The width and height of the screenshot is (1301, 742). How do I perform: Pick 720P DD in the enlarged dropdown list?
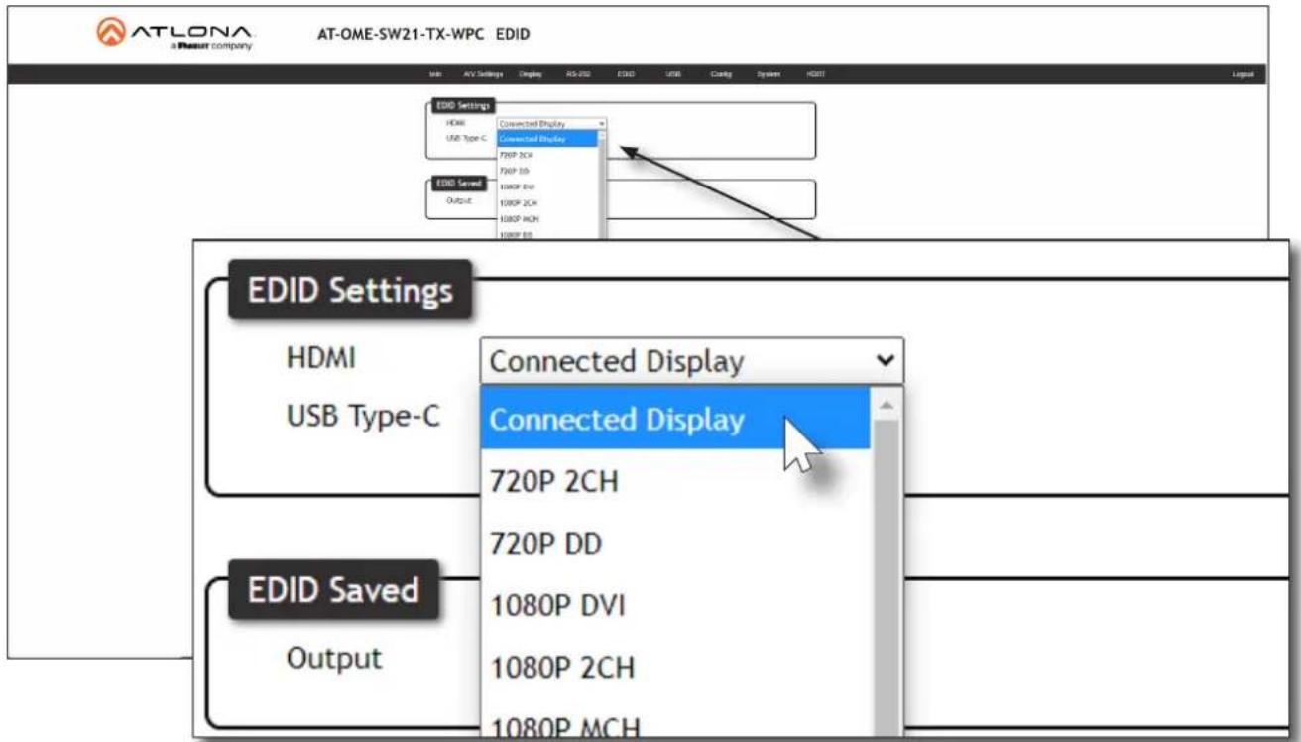675,544
